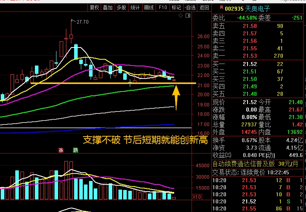Click 买一 row volume 22
306x212 pixels.
(280, 64)
